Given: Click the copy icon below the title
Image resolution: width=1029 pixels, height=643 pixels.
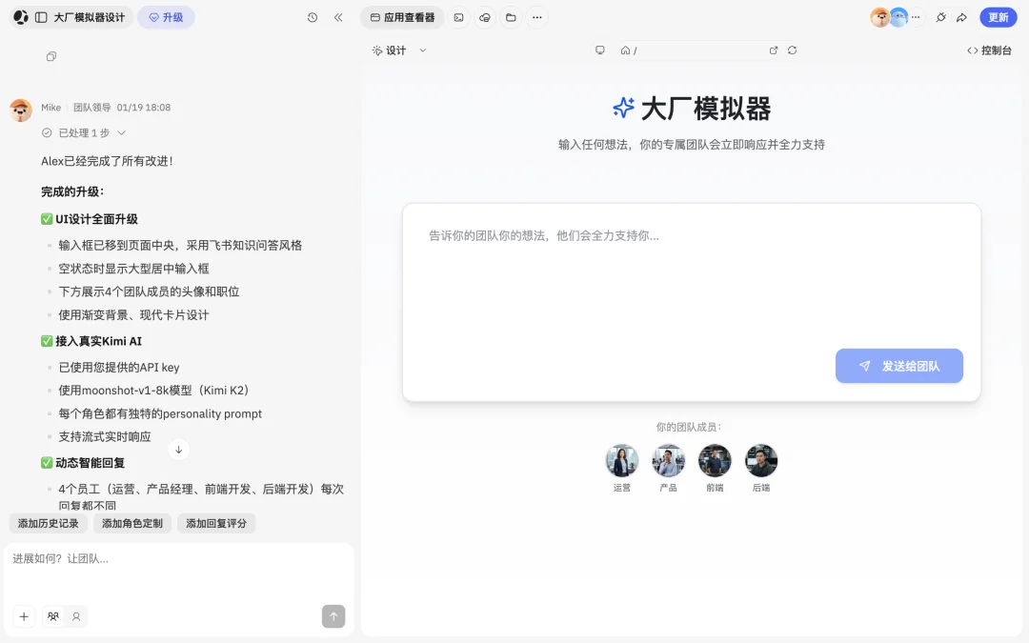Looking at the screenshot, I should (x=50, y=56).
